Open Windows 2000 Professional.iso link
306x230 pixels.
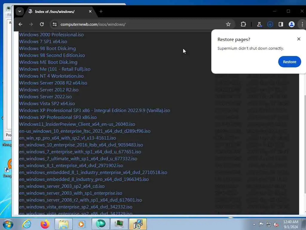click(x=51, y=35)
